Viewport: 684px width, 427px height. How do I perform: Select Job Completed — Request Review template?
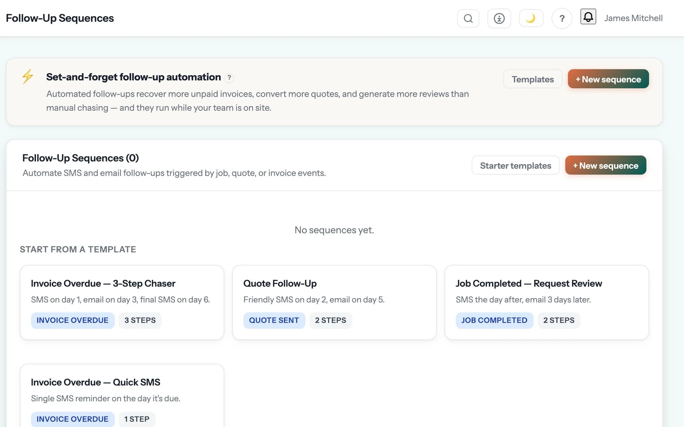click(x=547, y=302)
